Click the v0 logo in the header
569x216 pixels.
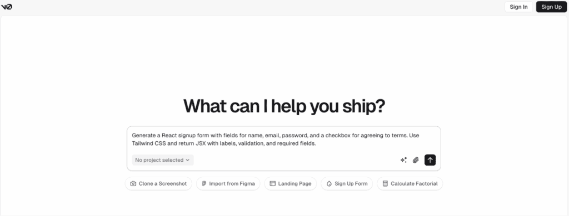(x=6, y=7)
